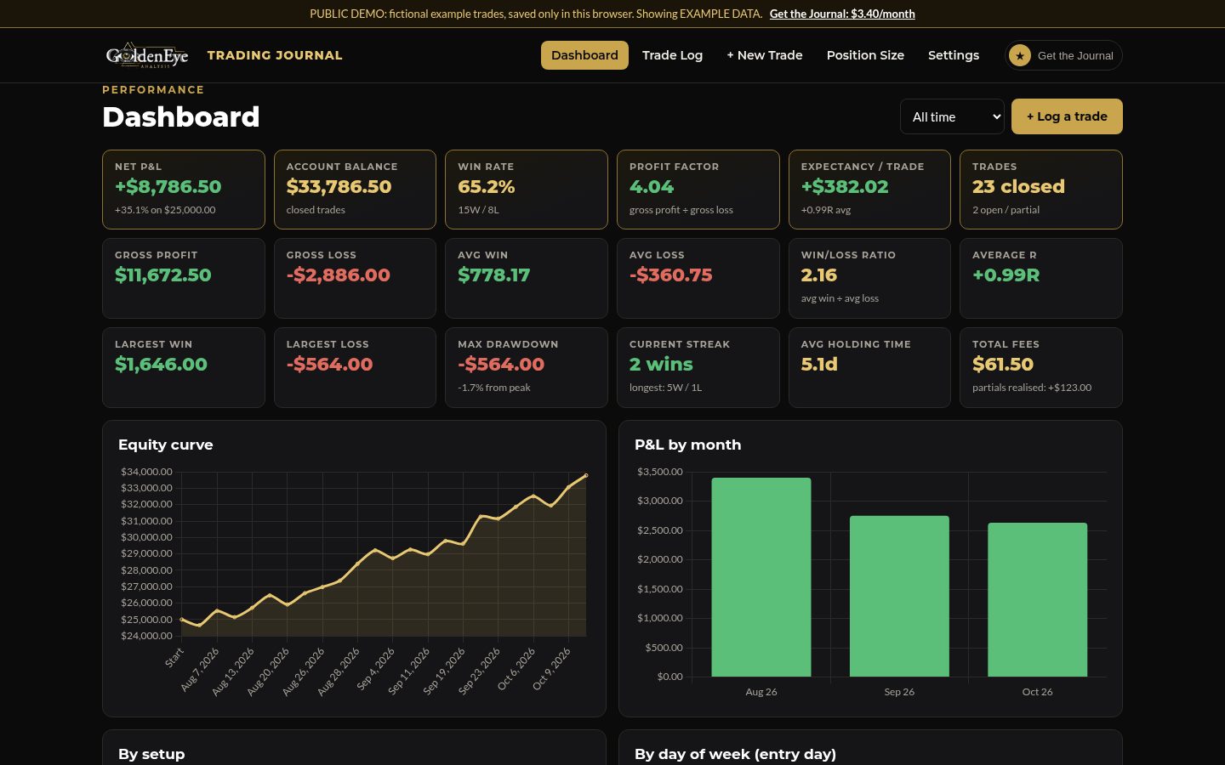Follow the Get the Journal $3.40/month link
1225x765 pixels.
click(842, 14)
